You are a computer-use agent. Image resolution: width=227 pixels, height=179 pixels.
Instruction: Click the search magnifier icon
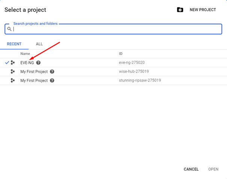pos(9,29)
